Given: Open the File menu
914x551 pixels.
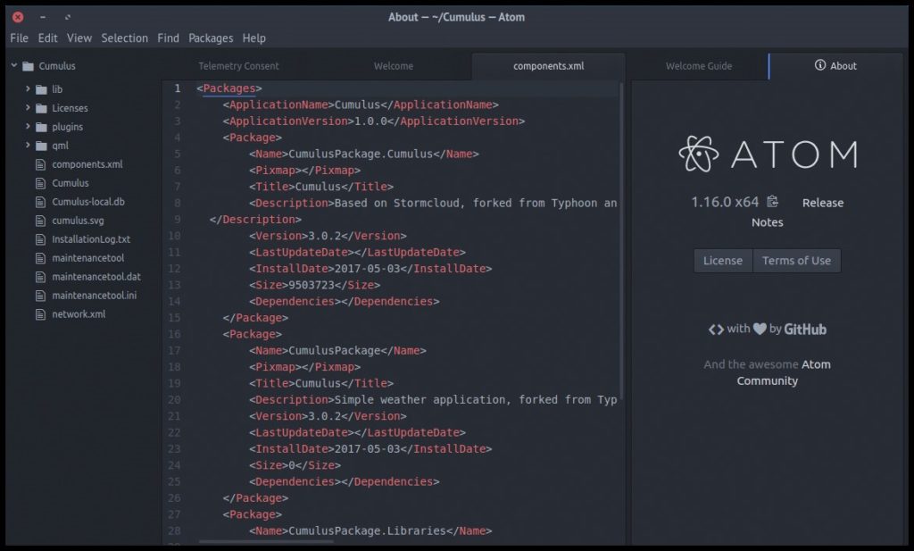Looking at the screenshot, I should click(x=20, y=38).
